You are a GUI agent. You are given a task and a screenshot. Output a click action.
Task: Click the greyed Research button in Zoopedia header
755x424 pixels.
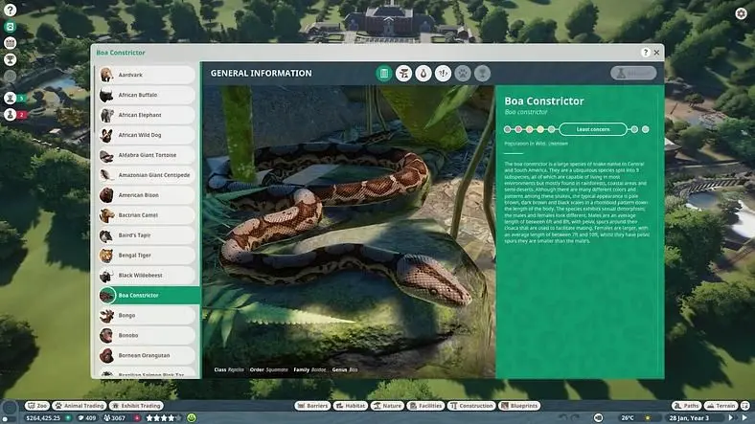(x=633, y=73)
